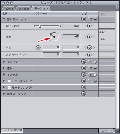Screen dimensions: 120x134
Task: Click the アンカーポイント X value field
Action: (51, 55)
